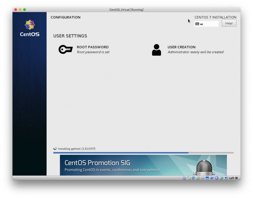Close the CentOS_Virtual window
This screenshot has height=198, width=253.
[16, 10]
